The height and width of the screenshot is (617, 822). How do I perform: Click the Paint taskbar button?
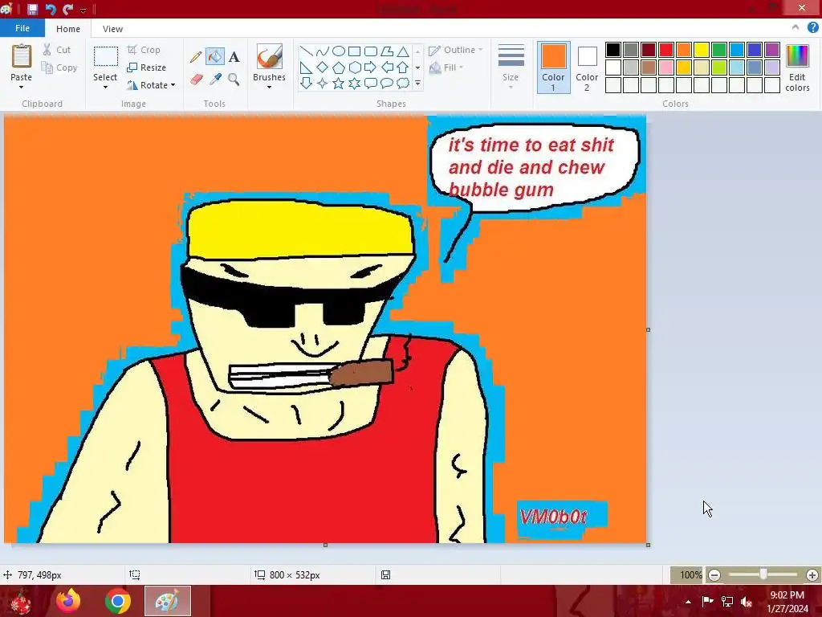(x=168, y=601)
